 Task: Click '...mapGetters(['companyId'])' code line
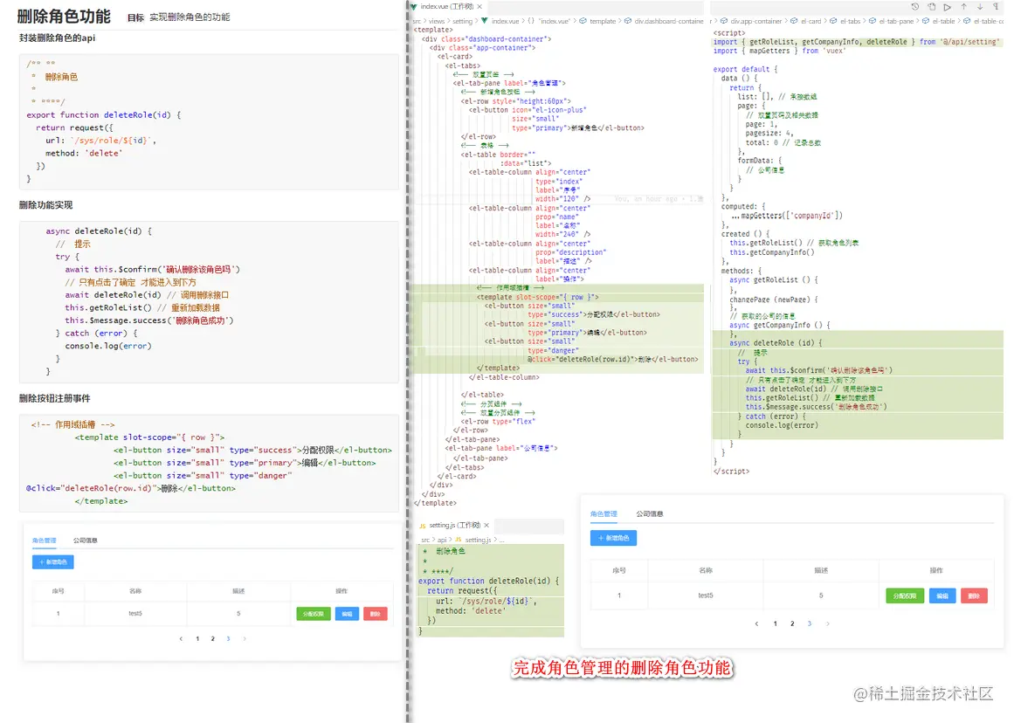click(786, 216)
